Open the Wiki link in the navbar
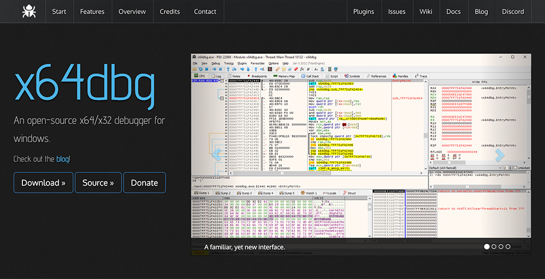 click(426, 11)
